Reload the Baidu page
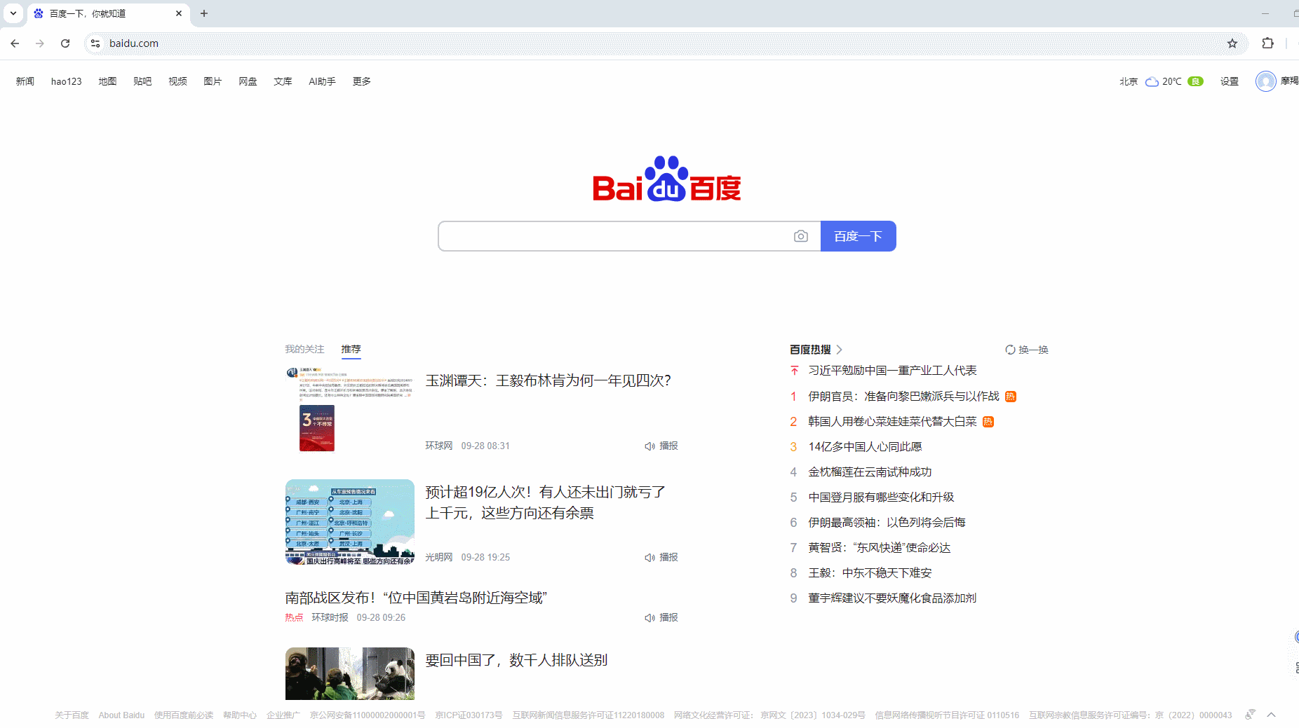 pyautogui.click(x=65, y=43)
